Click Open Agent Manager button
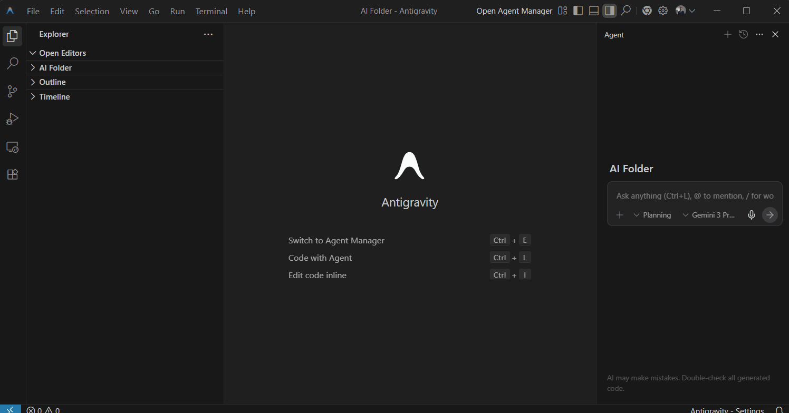Viewport: 789px width, 413px height. (514, 11)
